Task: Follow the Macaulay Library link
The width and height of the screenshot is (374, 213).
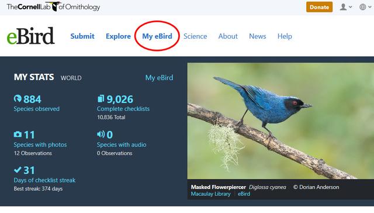Action: 211,194
